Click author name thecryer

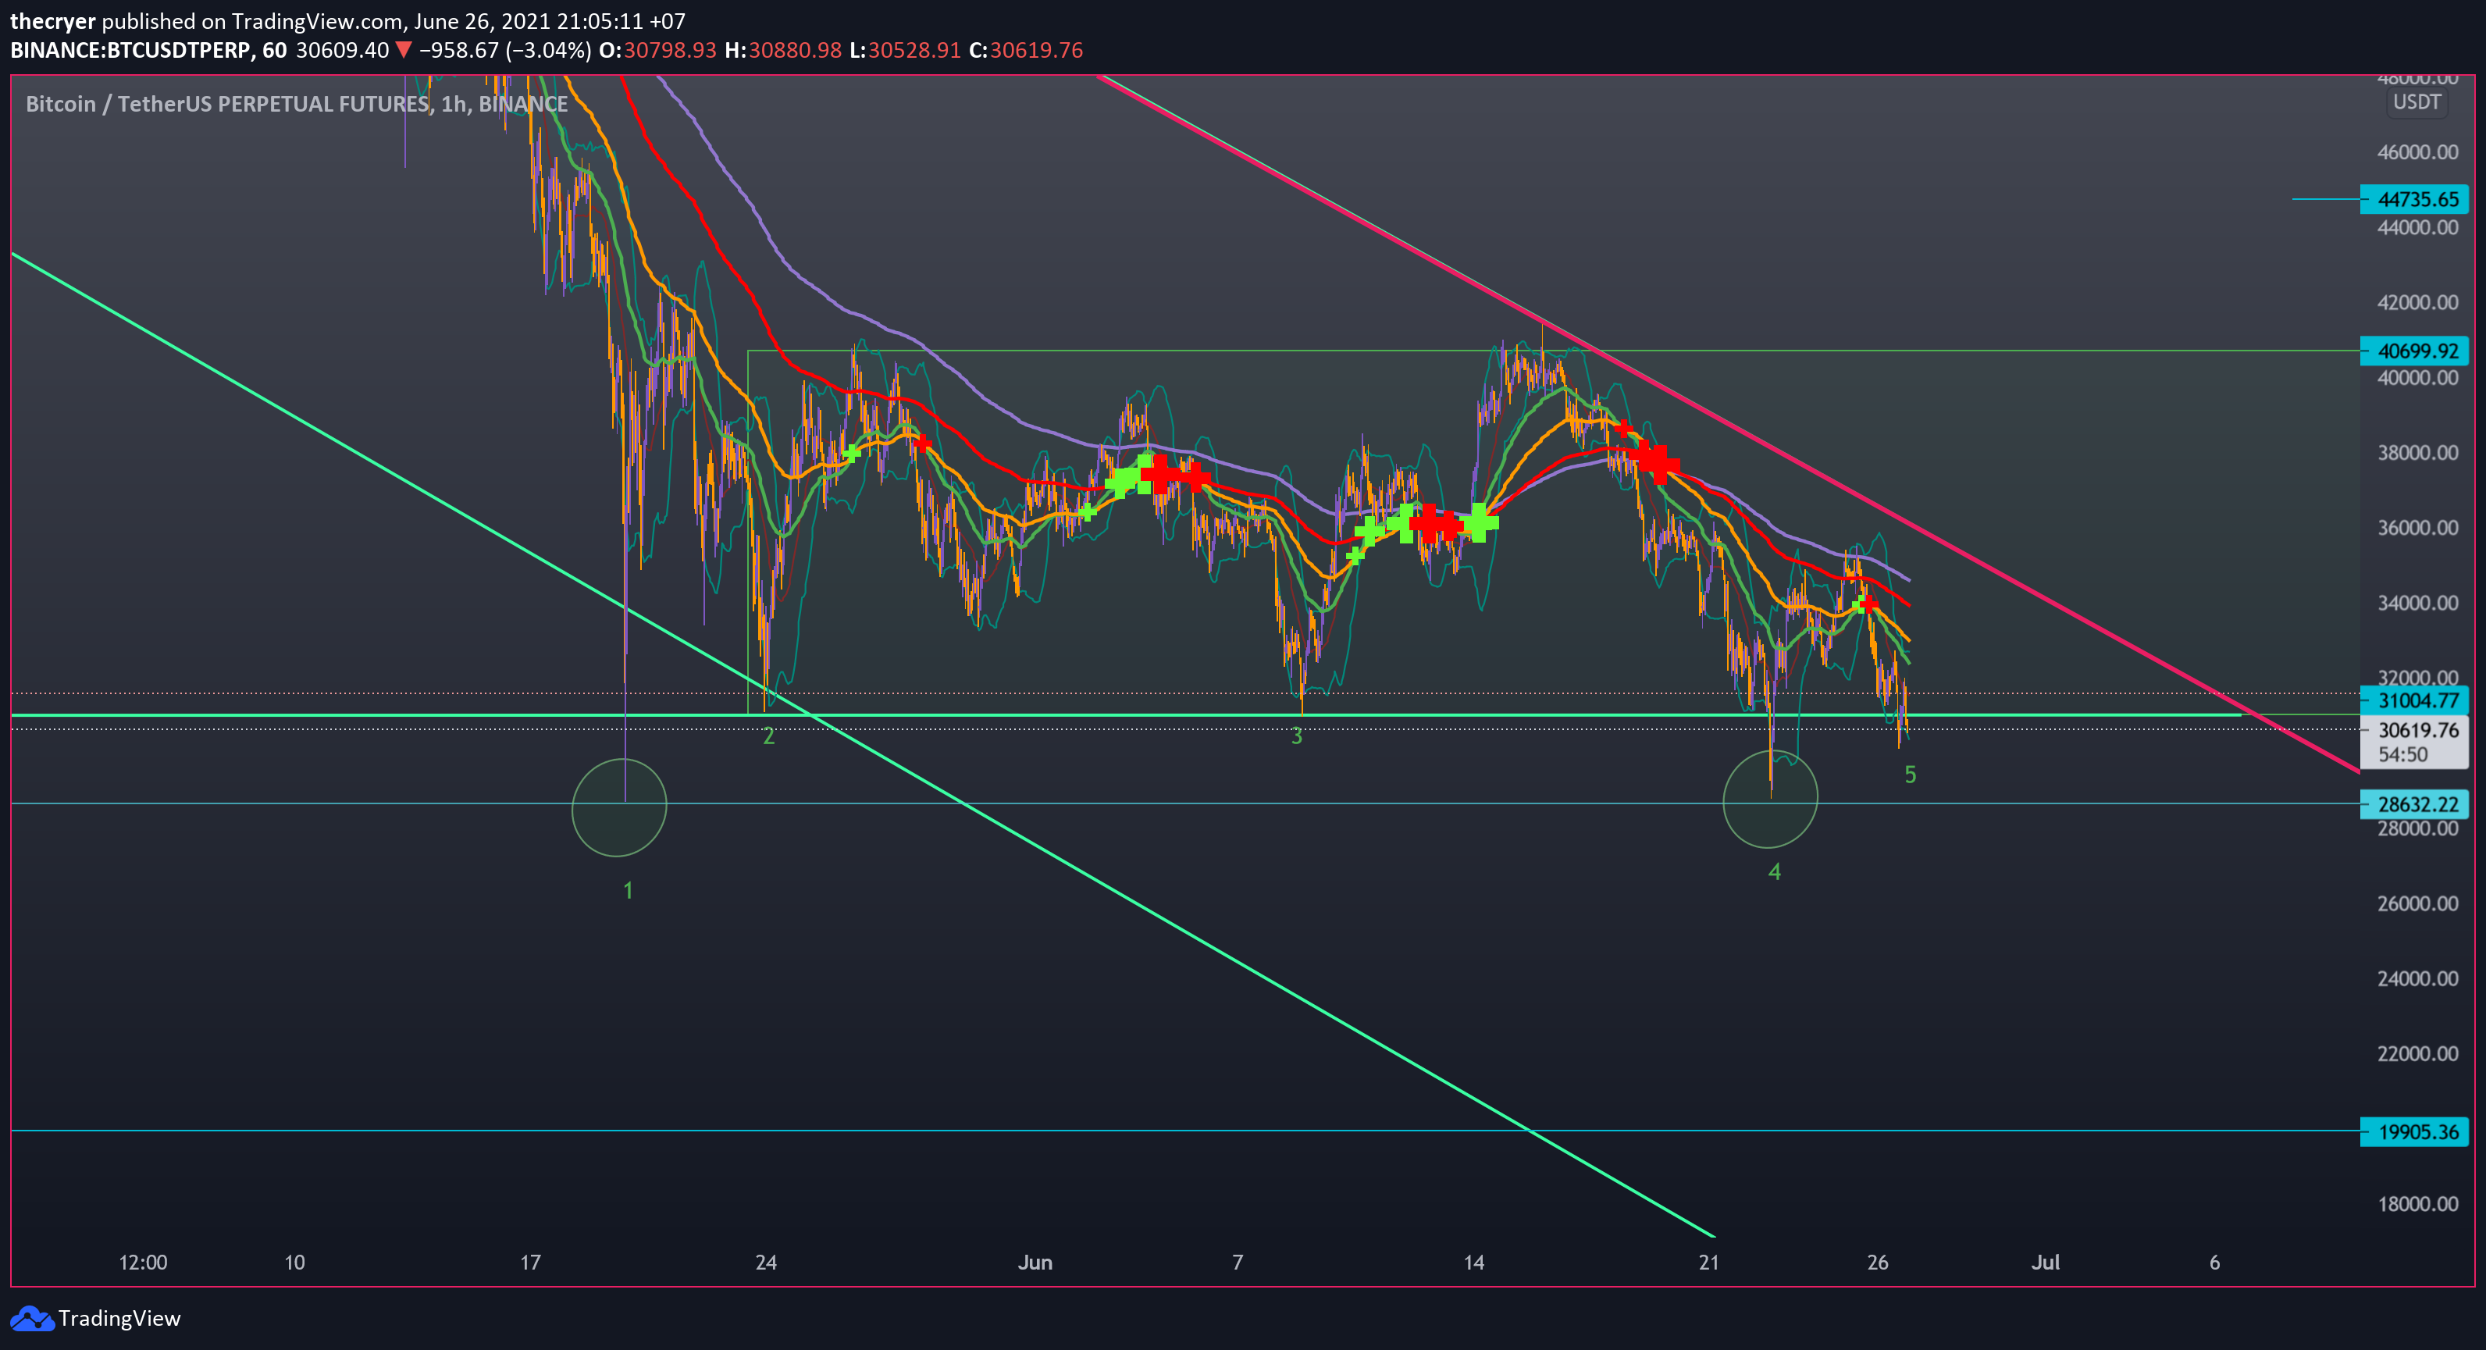[x=52, y=21]
